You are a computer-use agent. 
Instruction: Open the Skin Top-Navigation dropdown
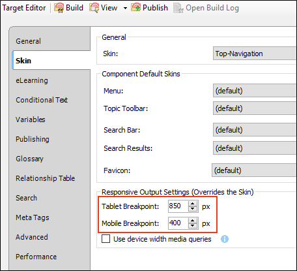coord(255,54)
